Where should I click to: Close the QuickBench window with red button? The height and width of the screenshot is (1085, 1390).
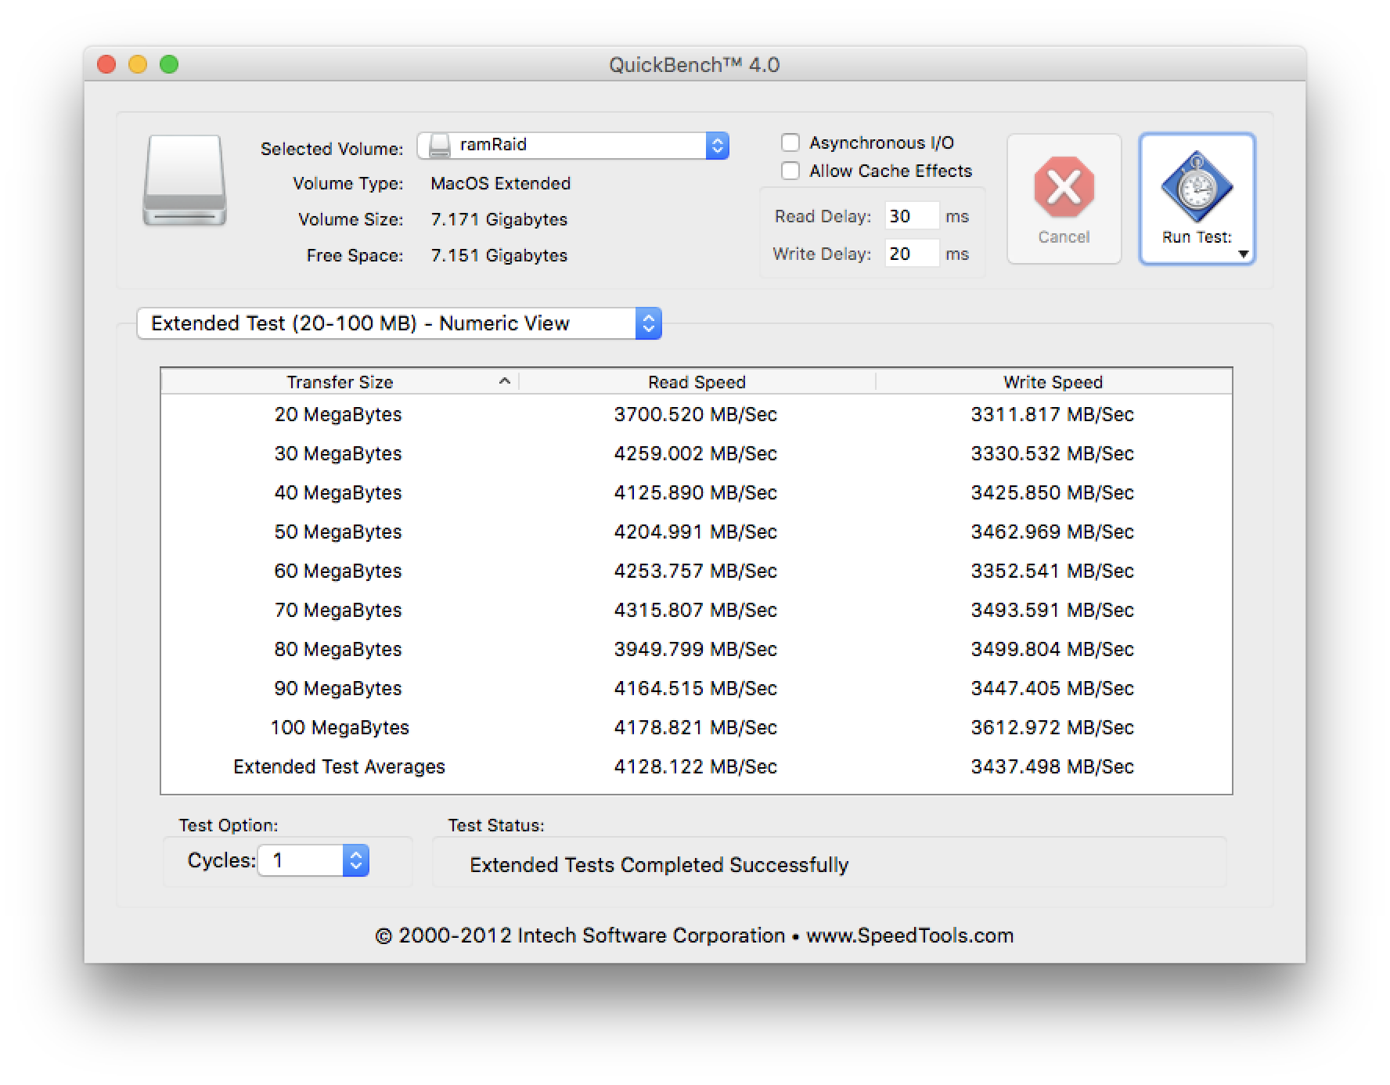point(106,64)
